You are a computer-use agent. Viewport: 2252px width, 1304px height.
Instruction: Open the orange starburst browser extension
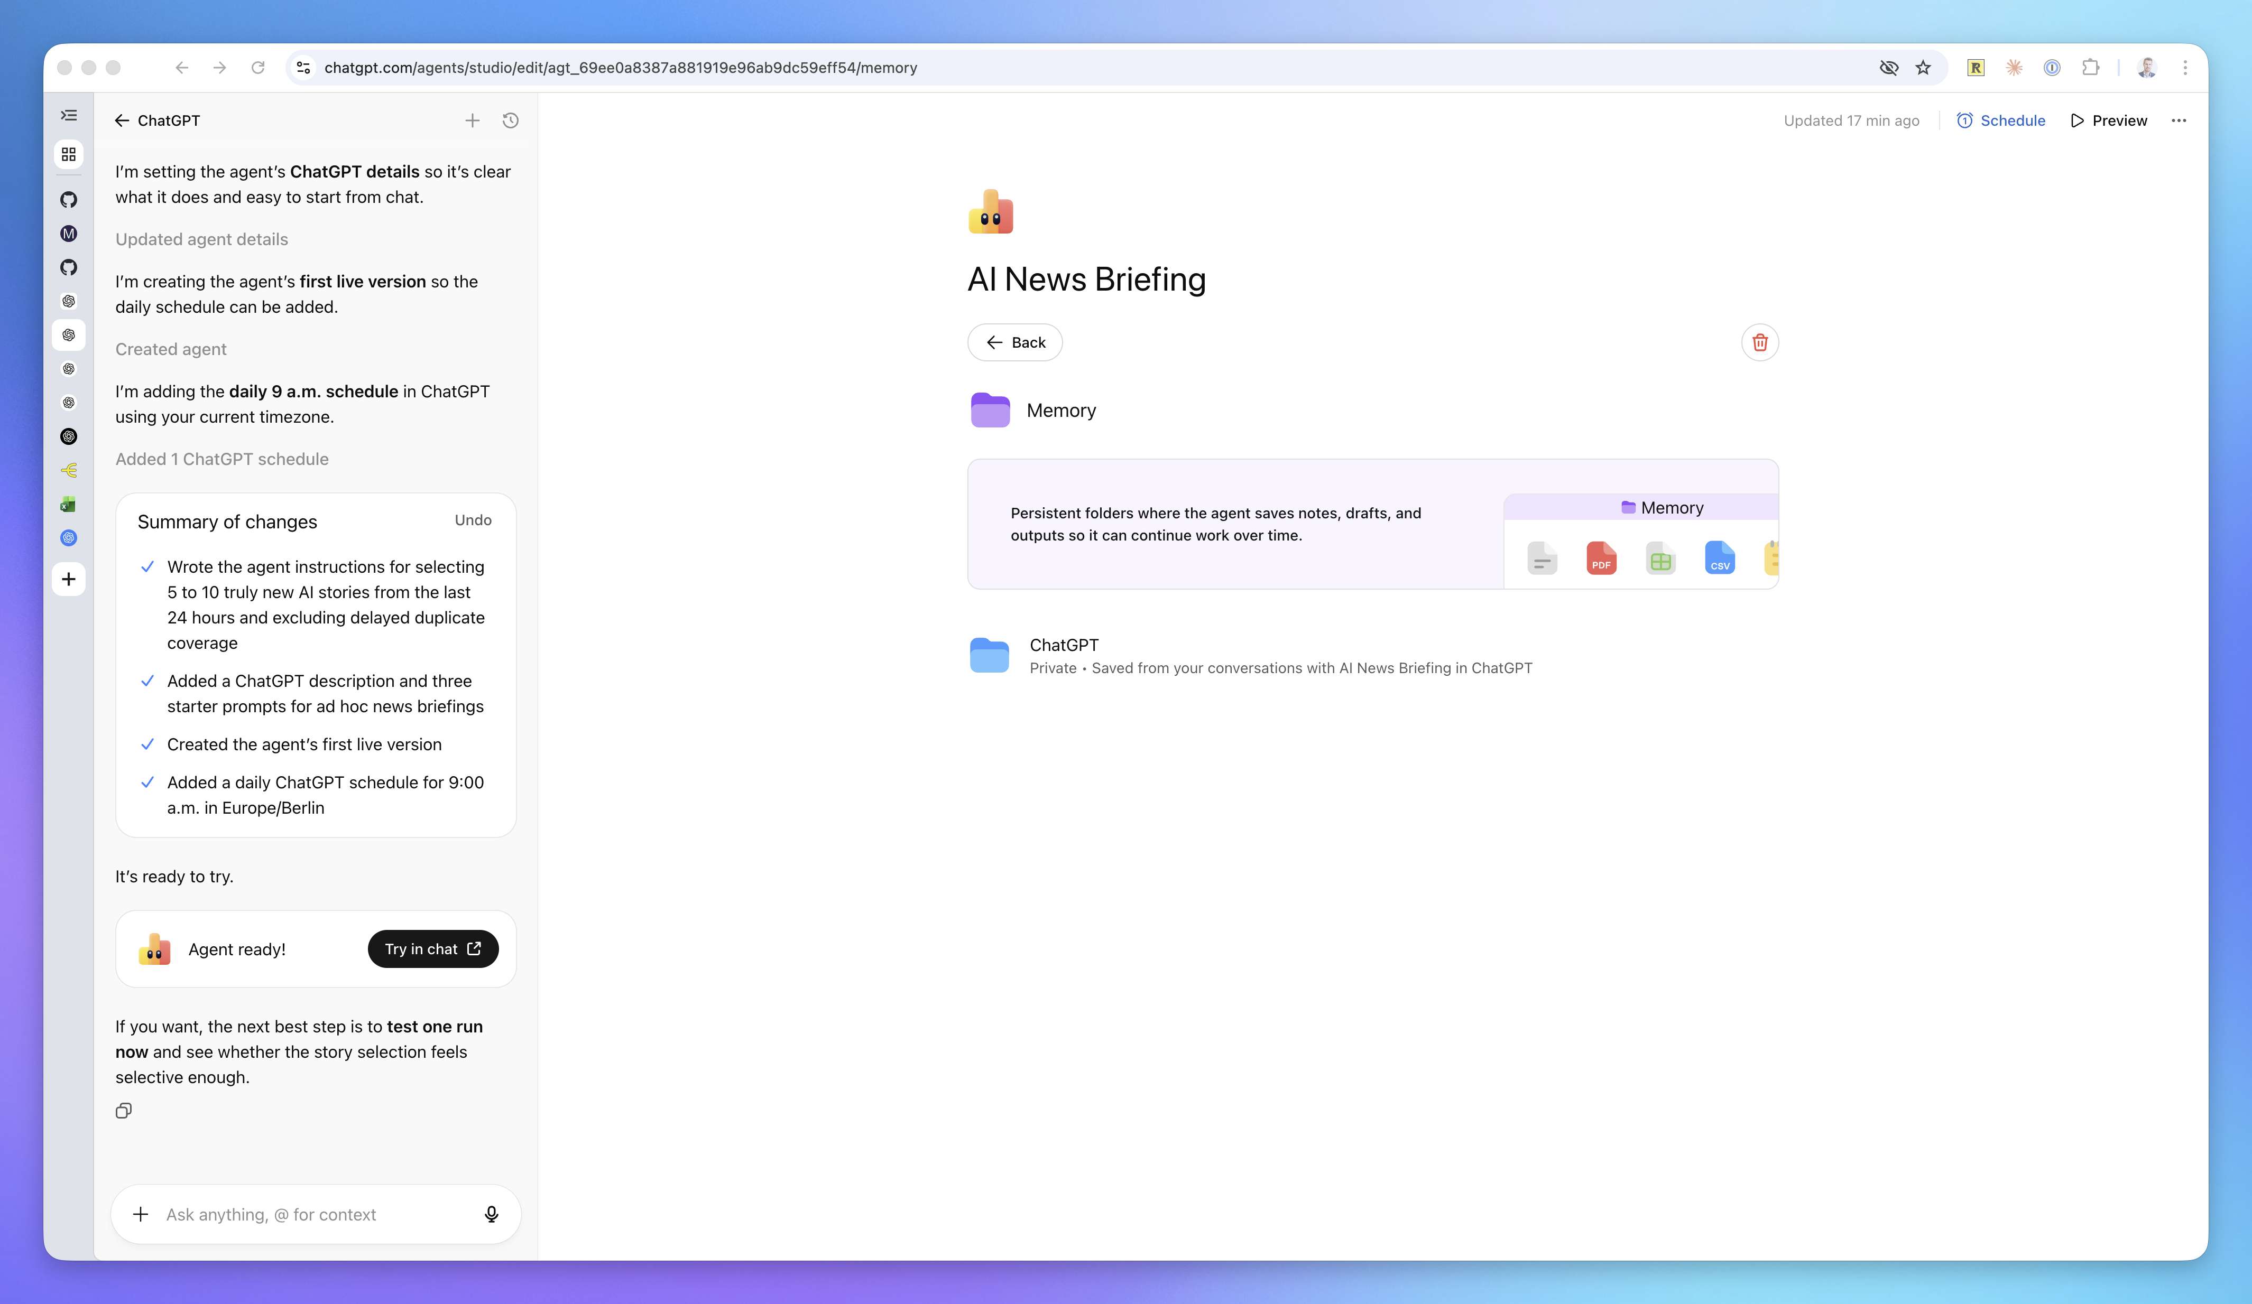point(2014,67)
